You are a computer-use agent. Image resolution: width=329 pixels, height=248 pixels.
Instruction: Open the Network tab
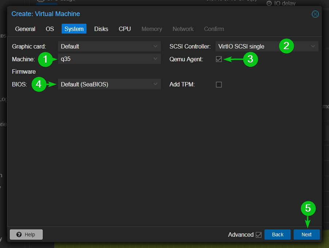(183, 29)
